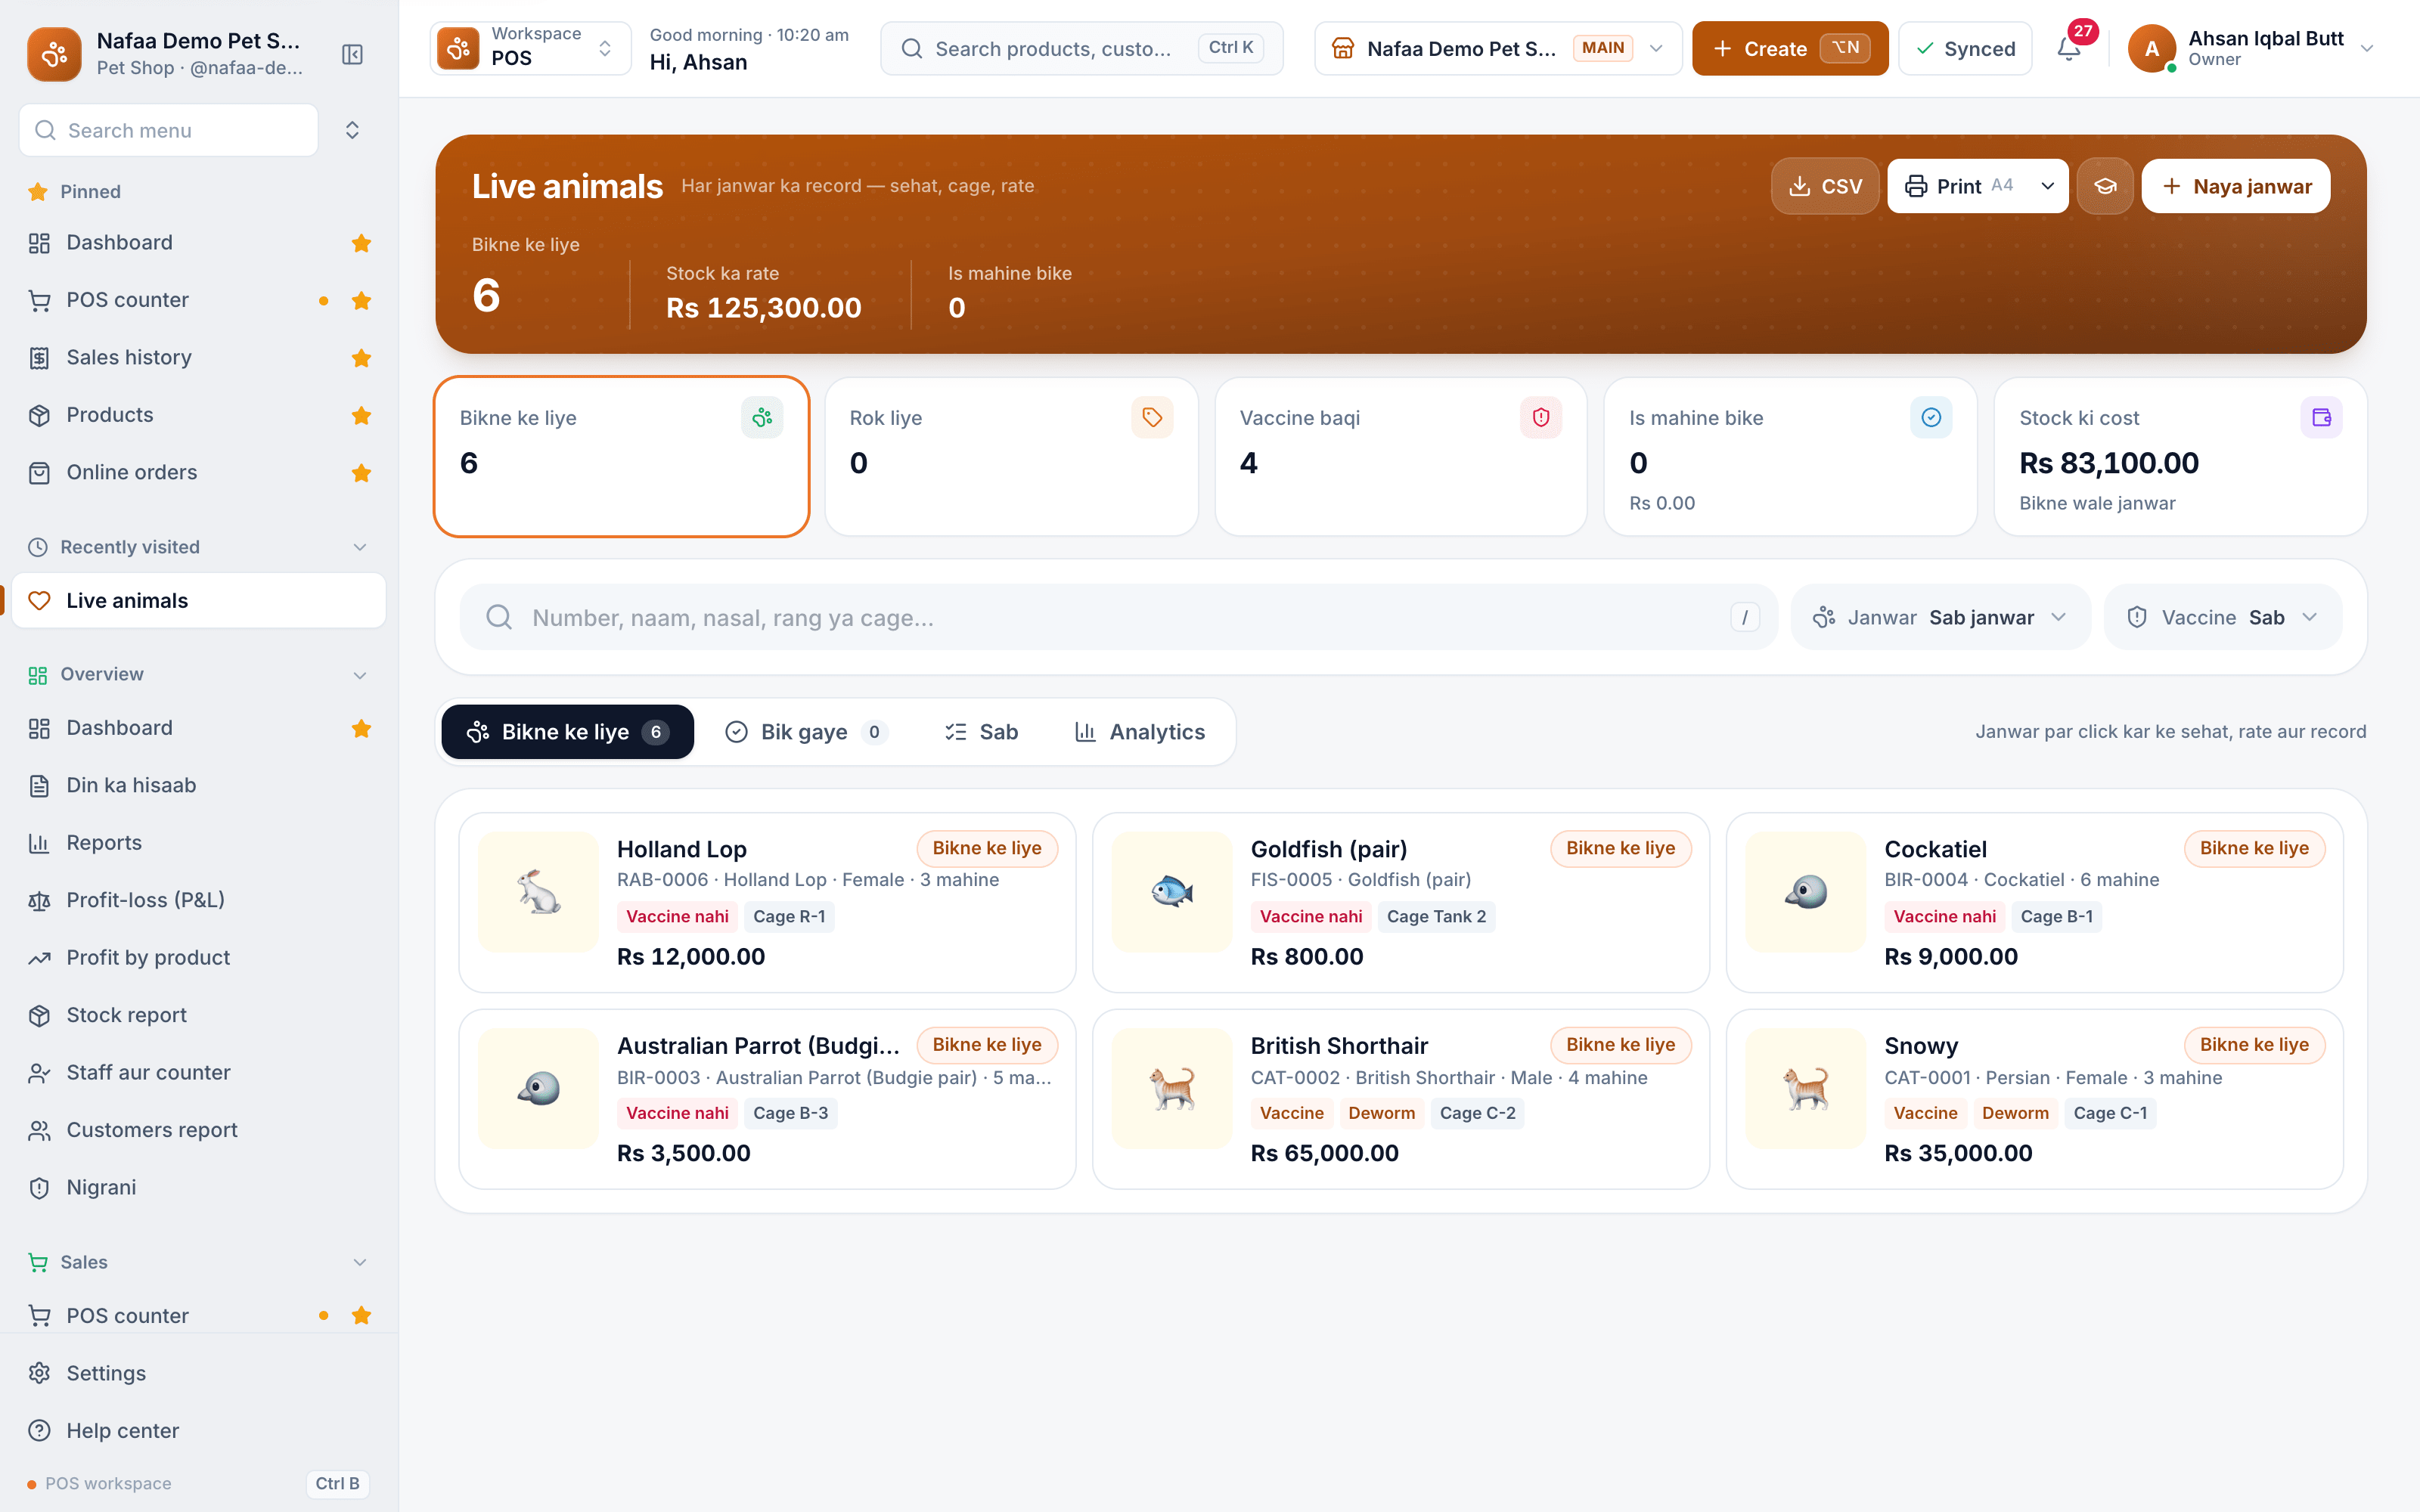
Task: Open the Analytics tab
Action: tap(1140, 732)
